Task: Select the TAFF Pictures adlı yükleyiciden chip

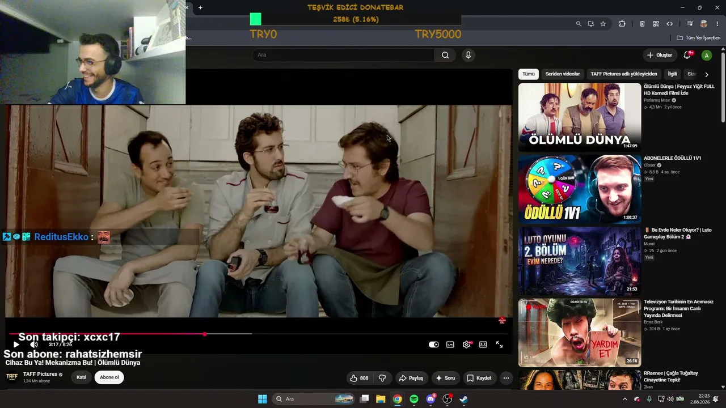Action: [624, 74]
